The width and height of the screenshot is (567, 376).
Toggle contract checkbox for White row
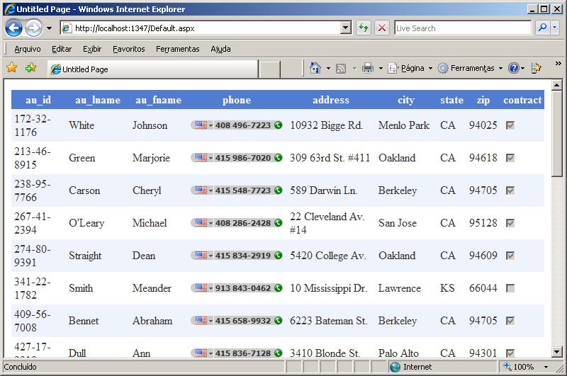tap(510, 125)
